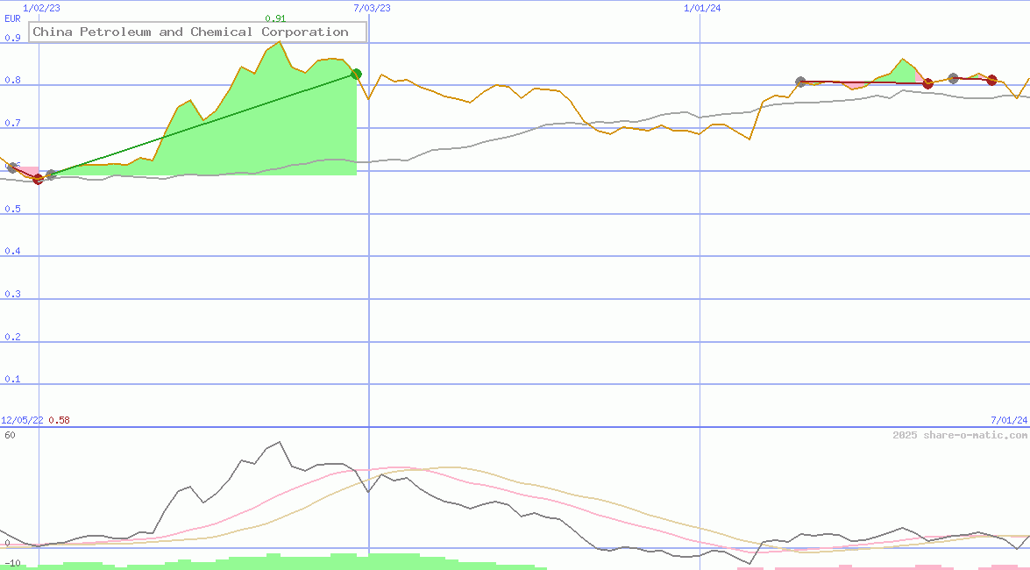The height and width of the screenshot is (570, 1030).
Task: Click the 0.91 peak price label
Action: (x=274, y=18)
